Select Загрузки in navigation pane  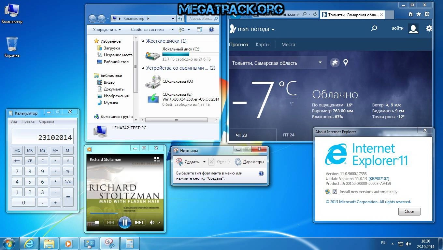click(112, 48)
